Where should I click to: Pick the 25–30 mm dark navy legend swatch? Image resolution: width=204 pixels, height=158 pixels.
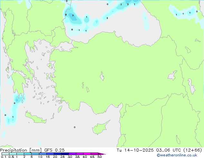coord(65,154)
